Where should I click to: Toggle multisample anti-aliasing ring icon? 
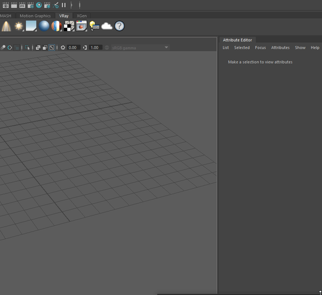pos(10,48)
